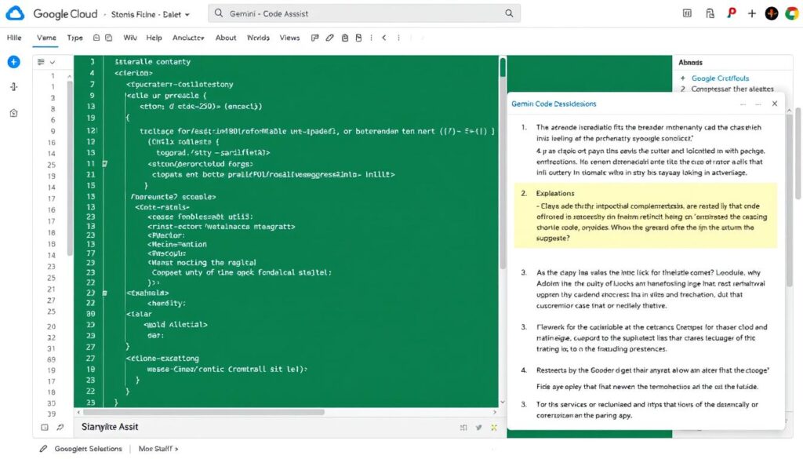803x459 pixels.
Task: Click the yellow expand icon in Sianyiite Assit bar
Action: [494, 428]
